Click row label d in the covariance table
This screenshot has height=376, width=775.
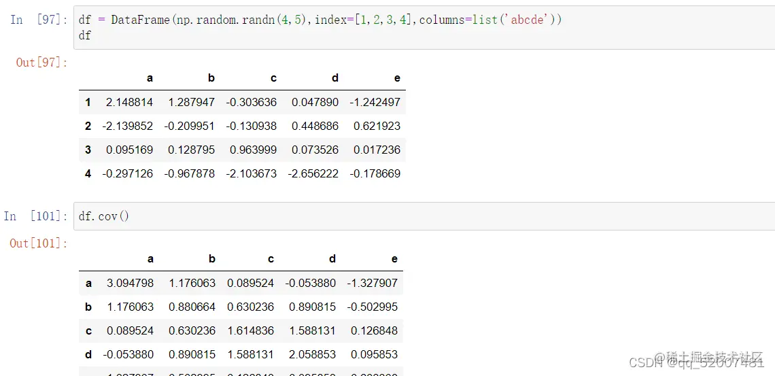tap(88, 354)
